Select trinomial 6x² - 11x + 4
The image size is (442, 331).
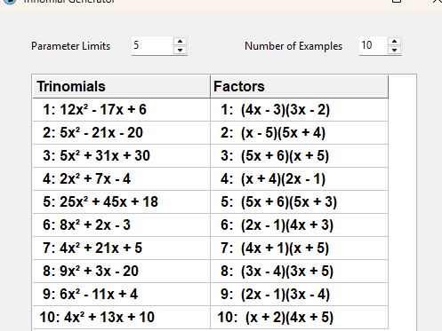pos(121,295)
